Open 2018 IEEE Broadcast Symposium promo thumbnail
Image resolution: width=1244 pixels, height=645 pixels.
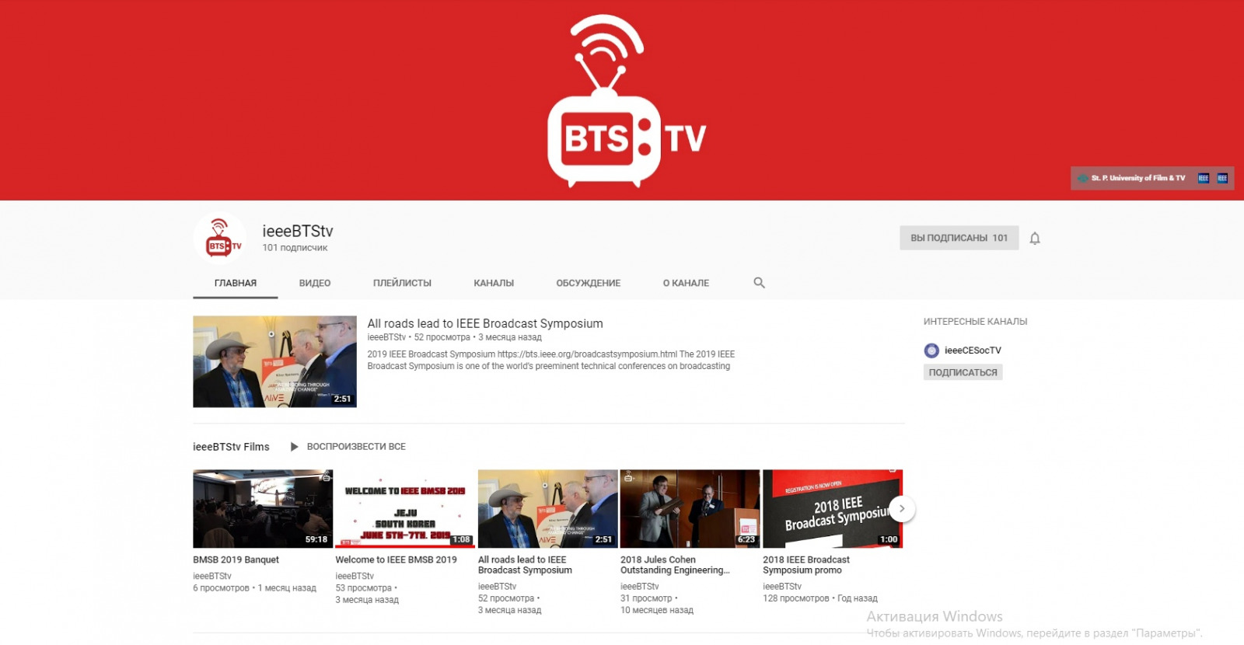832,508
